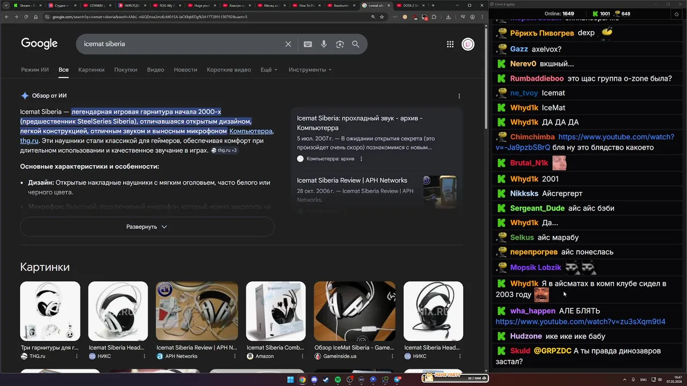
Task: Open options menu under THG.ru image
Action: (x=77, y=356)
